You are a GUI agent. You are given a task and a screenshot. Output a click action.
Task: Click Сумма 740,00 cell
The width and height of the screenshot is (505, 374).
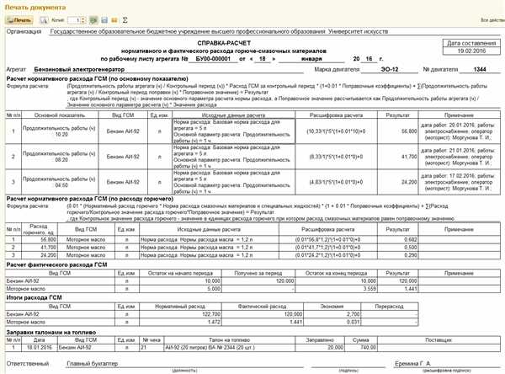361,348
